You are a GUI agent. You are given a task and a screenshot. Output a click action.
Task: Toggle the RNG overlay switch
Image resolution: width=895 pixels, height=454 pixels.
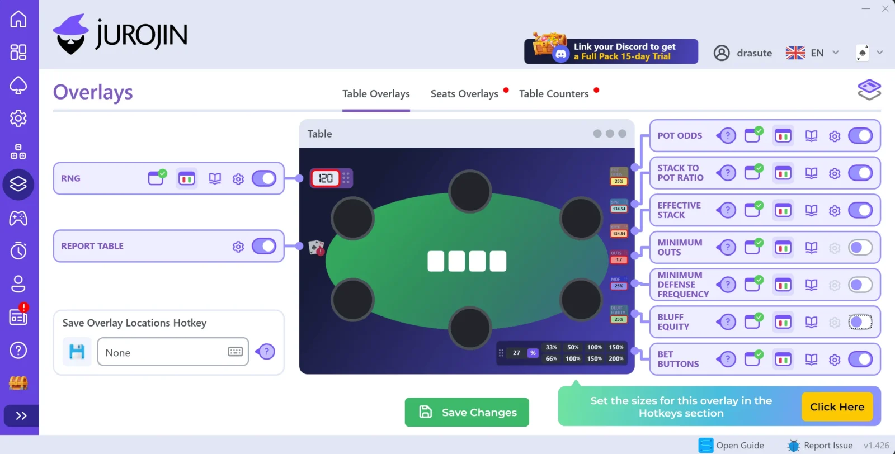pyautogui.click(x=264, y=178)
